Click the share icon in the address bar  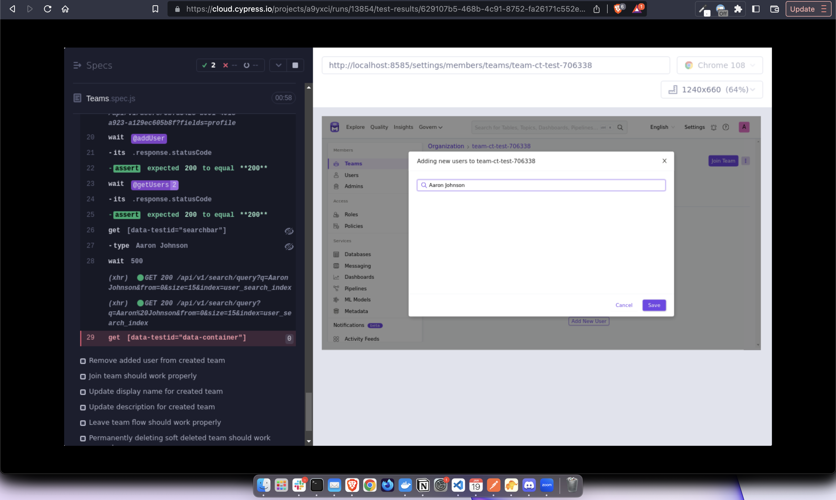tap(597, 9)
